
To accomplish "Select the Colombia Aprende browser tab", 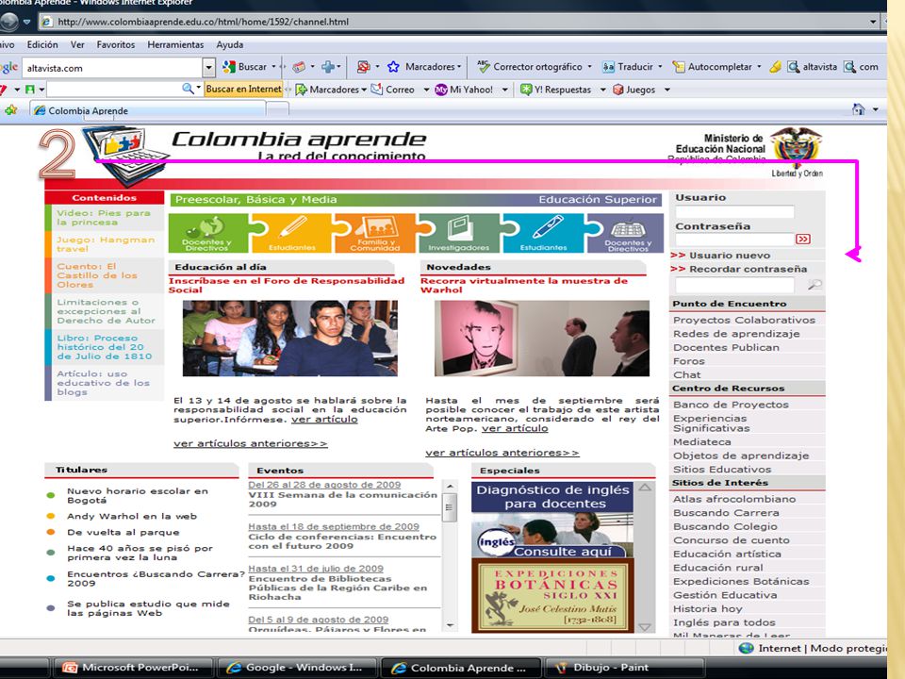I will (x=147, y=110).
